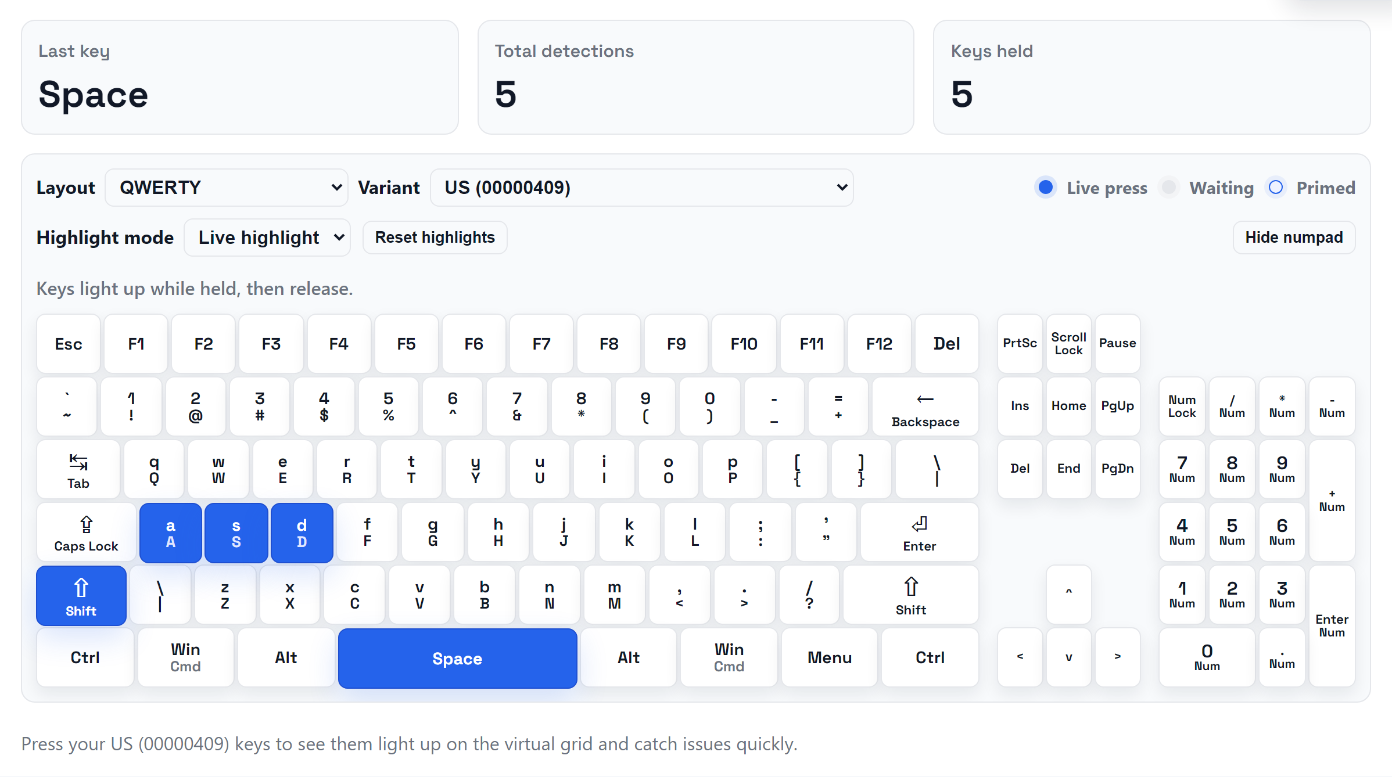Viewport: 1392px width, 777px height.
Task: Select the Tab key
Action: coord(78,469)
